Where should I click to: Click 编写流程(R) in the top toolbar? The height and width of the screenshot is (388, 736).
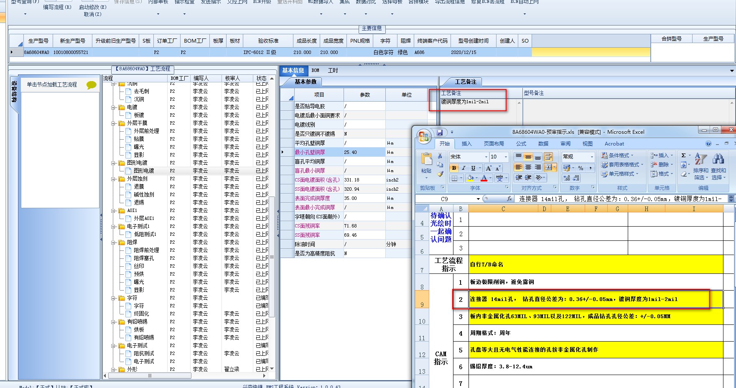pyautogui.click(x=57, y=7)
